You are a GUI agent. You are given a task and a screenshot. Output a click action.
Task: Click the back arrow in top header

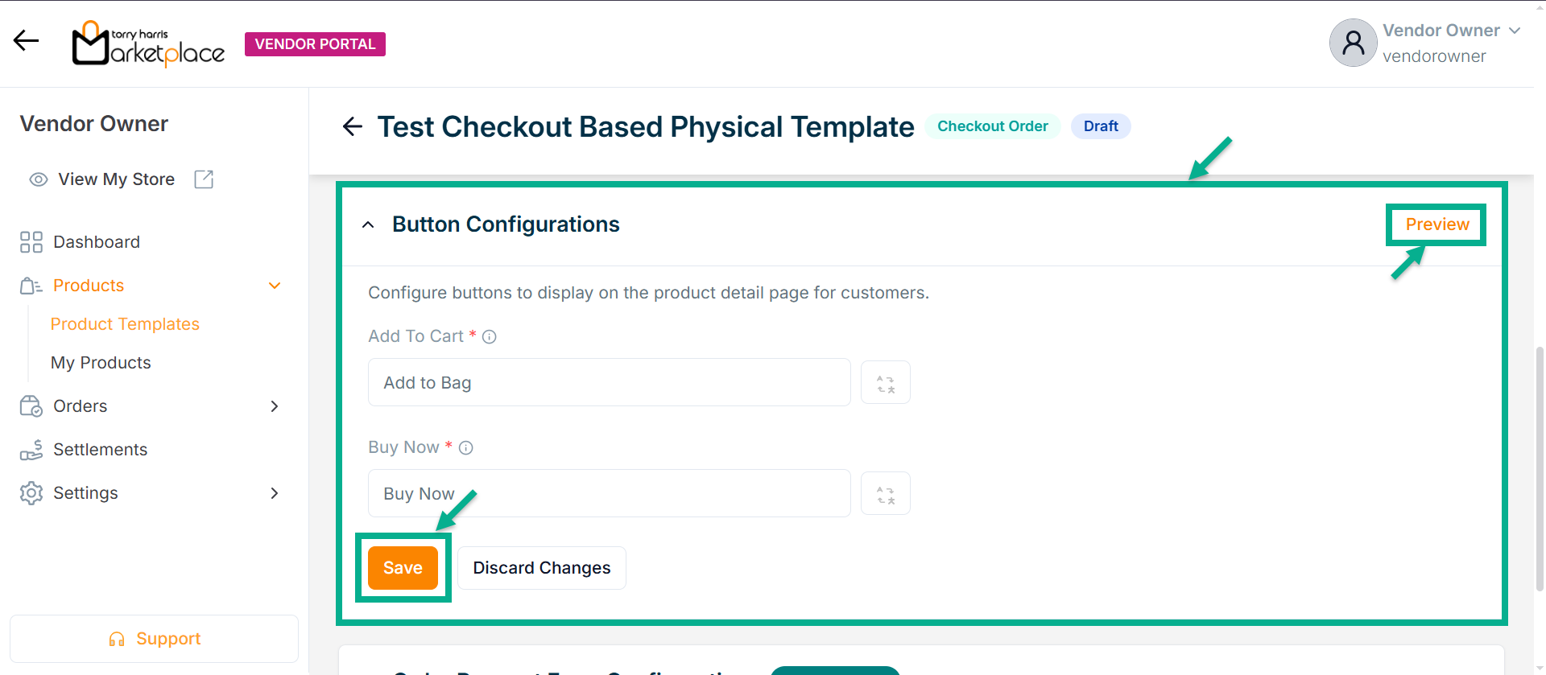(26, 40)
